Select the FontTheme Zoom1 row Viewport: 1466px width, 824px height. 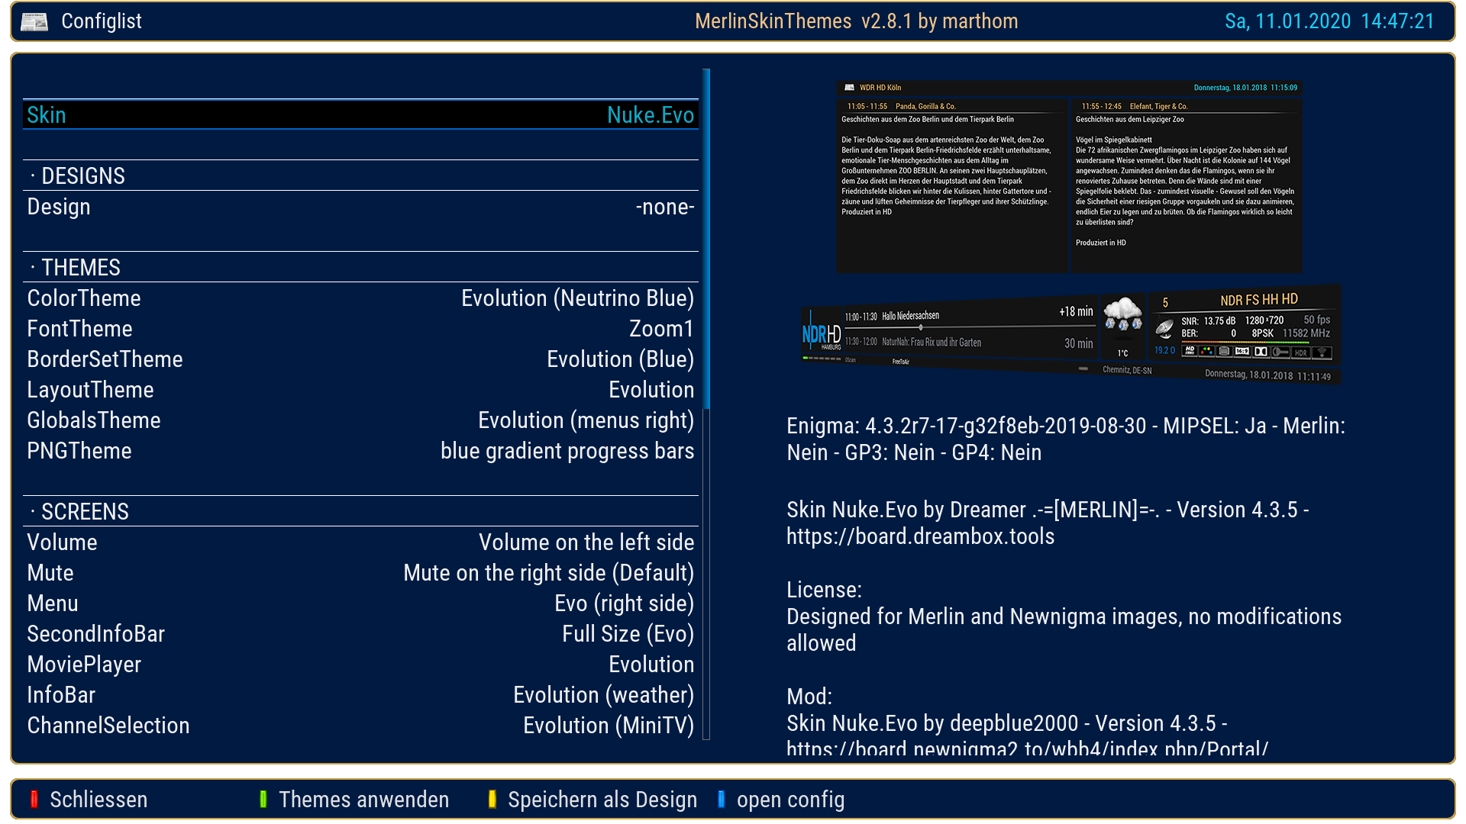coord(360,329)
